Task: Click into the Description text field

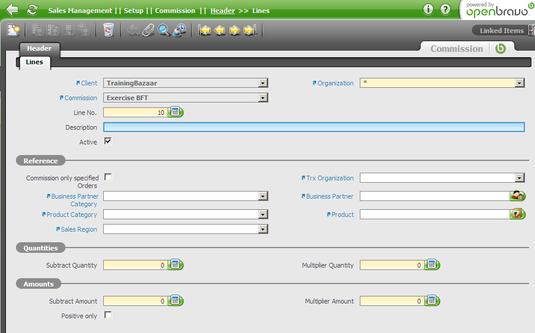Action: pyautogui.click(x=313, y=127)
